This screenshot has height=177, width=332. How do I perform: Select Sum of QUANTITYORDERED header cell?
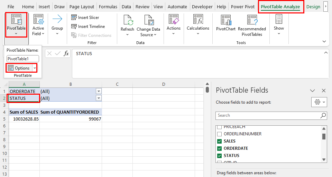coord(71,112)
